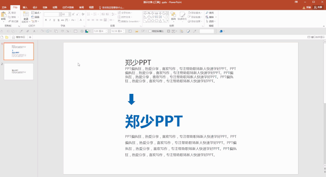Justify the paragraph text

click(x=101, y=20)
